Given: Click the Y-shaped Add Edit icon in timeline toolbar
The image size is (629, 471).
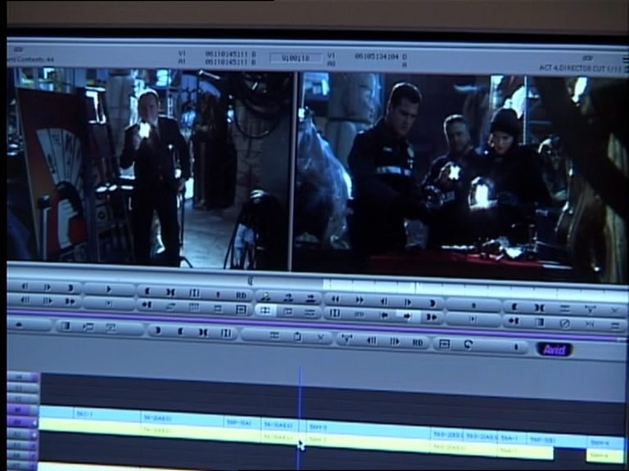Looking at the screenshot, I should click(346, 339).
